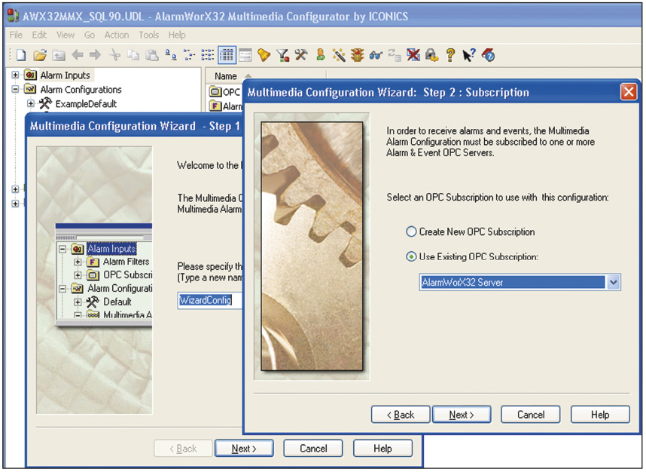
Task: Select Create New OPC Subscription radio button
Action: tap(411, 231)
